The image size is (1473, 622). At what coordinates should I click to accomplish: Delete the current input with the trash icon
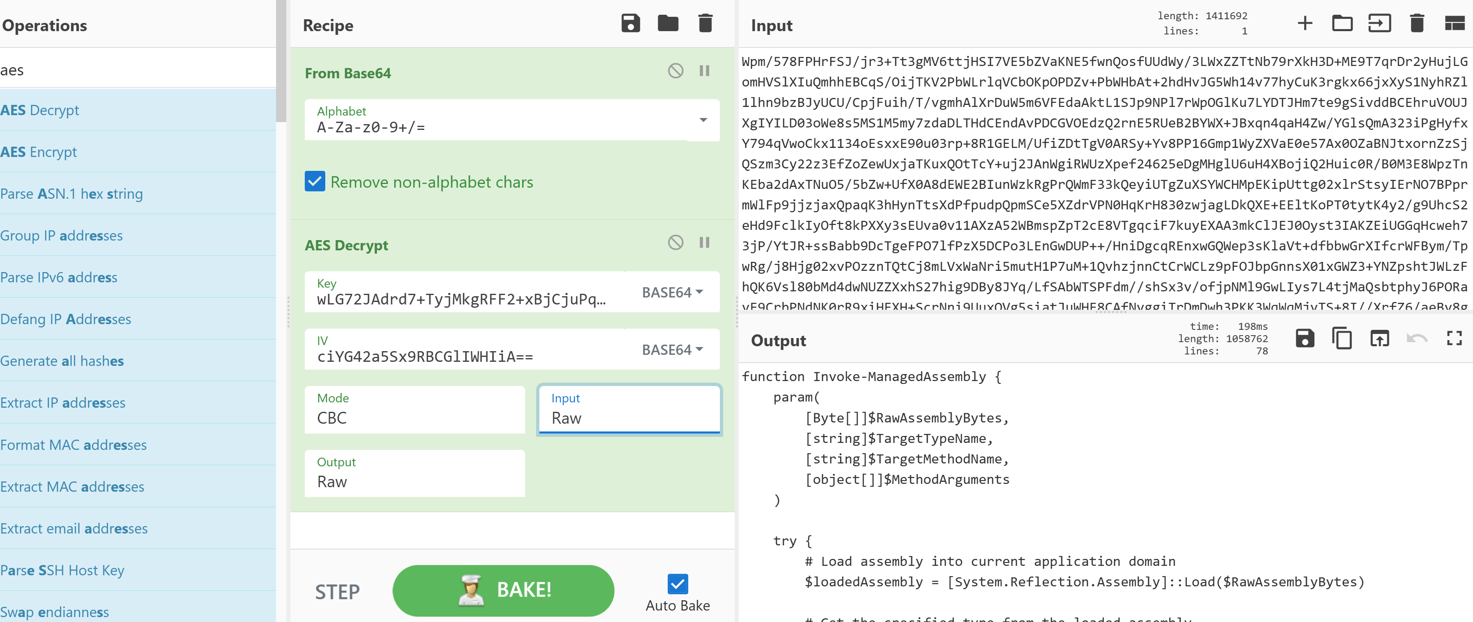click(x=1417, y=23)
